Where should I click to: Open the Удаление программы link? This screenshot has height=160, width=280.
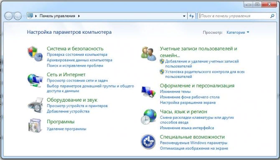pos(66,129)
